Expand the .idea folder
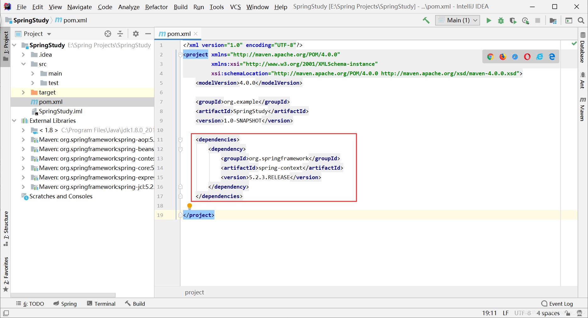The height and width of the screenshot is (318, 588). click(23, 54)
